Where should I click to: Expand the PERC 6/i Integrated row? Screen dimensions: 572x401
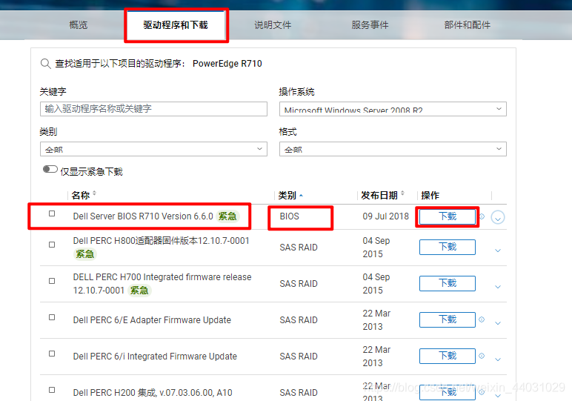point(498,359)
